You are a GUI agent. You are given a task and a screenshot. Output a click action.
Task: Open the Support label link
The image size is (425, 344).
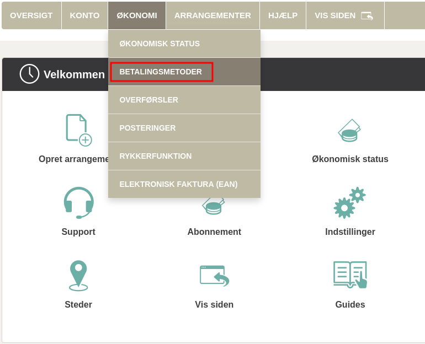pos(78,232)
